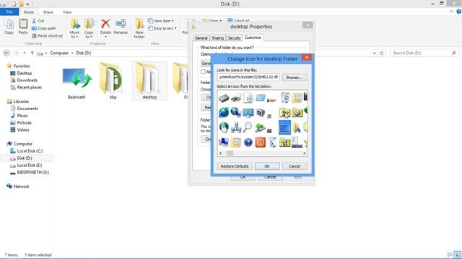The image size is (462, 259).
Task: Click the Up one level arrow
Action: click(x=32, y=53)
